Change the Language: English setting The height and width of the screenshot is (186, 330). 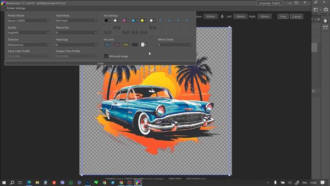point(269,3)
